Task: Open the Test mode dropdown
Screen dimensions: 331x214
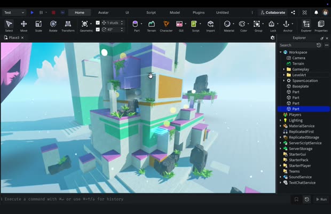Action: coord(14,12)
